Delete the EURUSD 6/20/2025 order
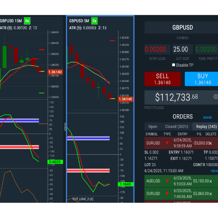Screen dimensions: 218x218 coord(211,194)
